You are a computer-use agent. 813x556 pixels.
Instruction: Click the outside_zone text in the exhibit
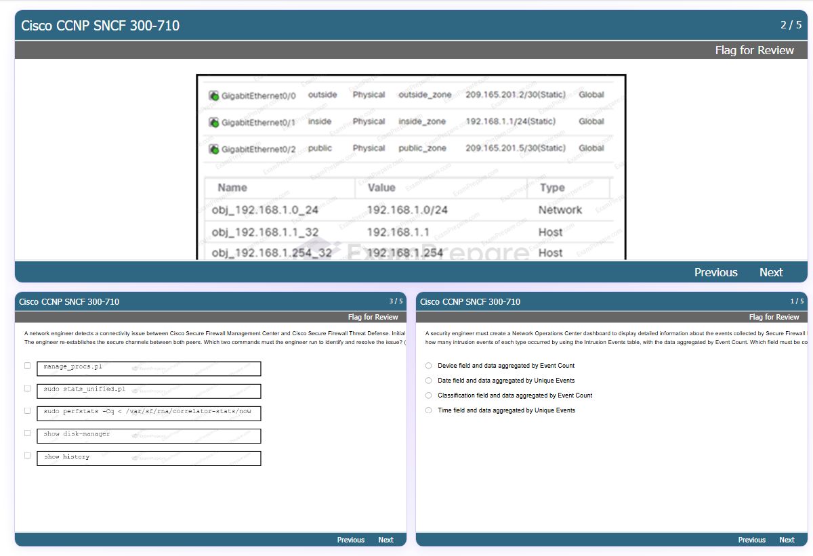425,95
